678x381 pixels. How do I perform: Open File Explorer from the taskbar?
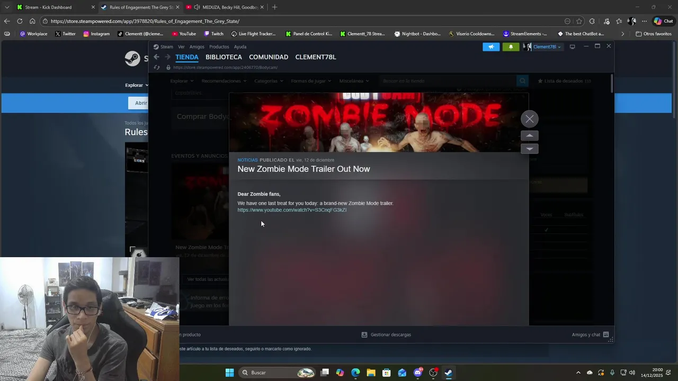tap(371, 373)
